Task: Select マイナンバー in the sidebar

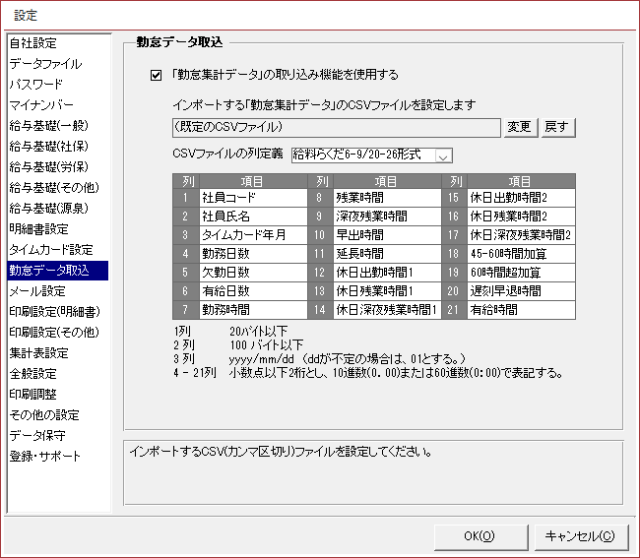Action: (41, 105)
